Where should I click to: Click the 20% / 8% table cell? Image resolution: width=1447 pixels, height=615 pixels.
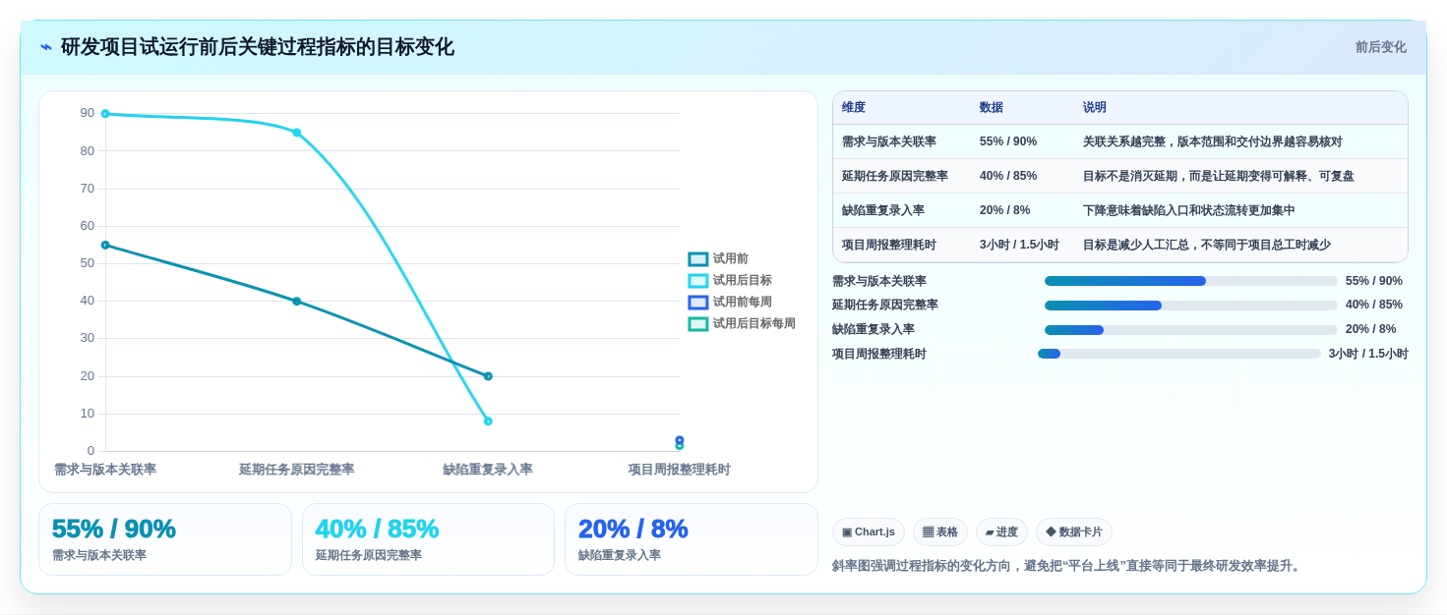tap(1022, 210)
